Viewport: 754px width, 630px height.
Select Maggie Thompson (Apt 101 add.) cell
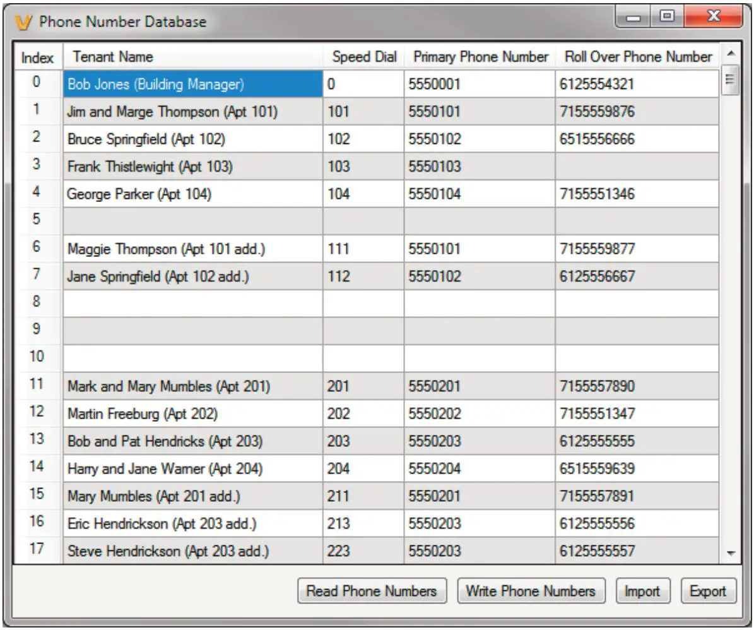[x=193, y=249]
